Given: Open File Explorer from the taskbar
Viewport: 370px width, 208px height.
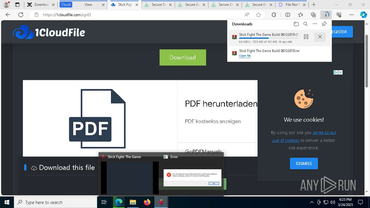Looking at the screenshot, I should coord(133,202).
